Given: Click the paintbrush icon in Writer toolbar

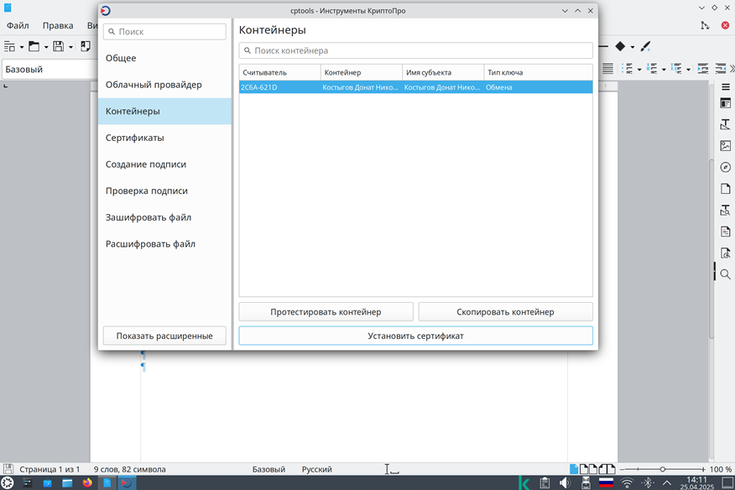Looking at the screenshot, I should 645,46.
